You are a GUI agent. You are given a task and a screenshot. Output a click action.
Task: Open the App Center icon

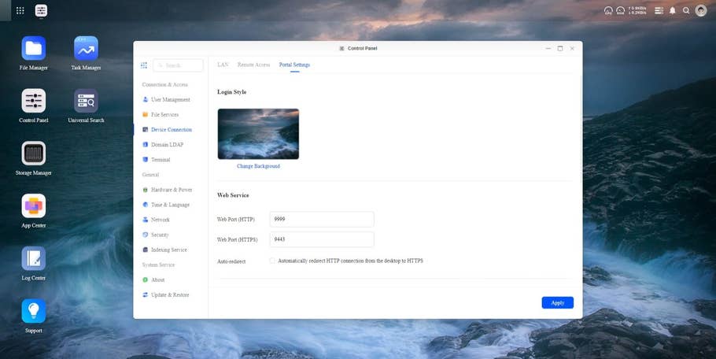click(x=34, y=206)
